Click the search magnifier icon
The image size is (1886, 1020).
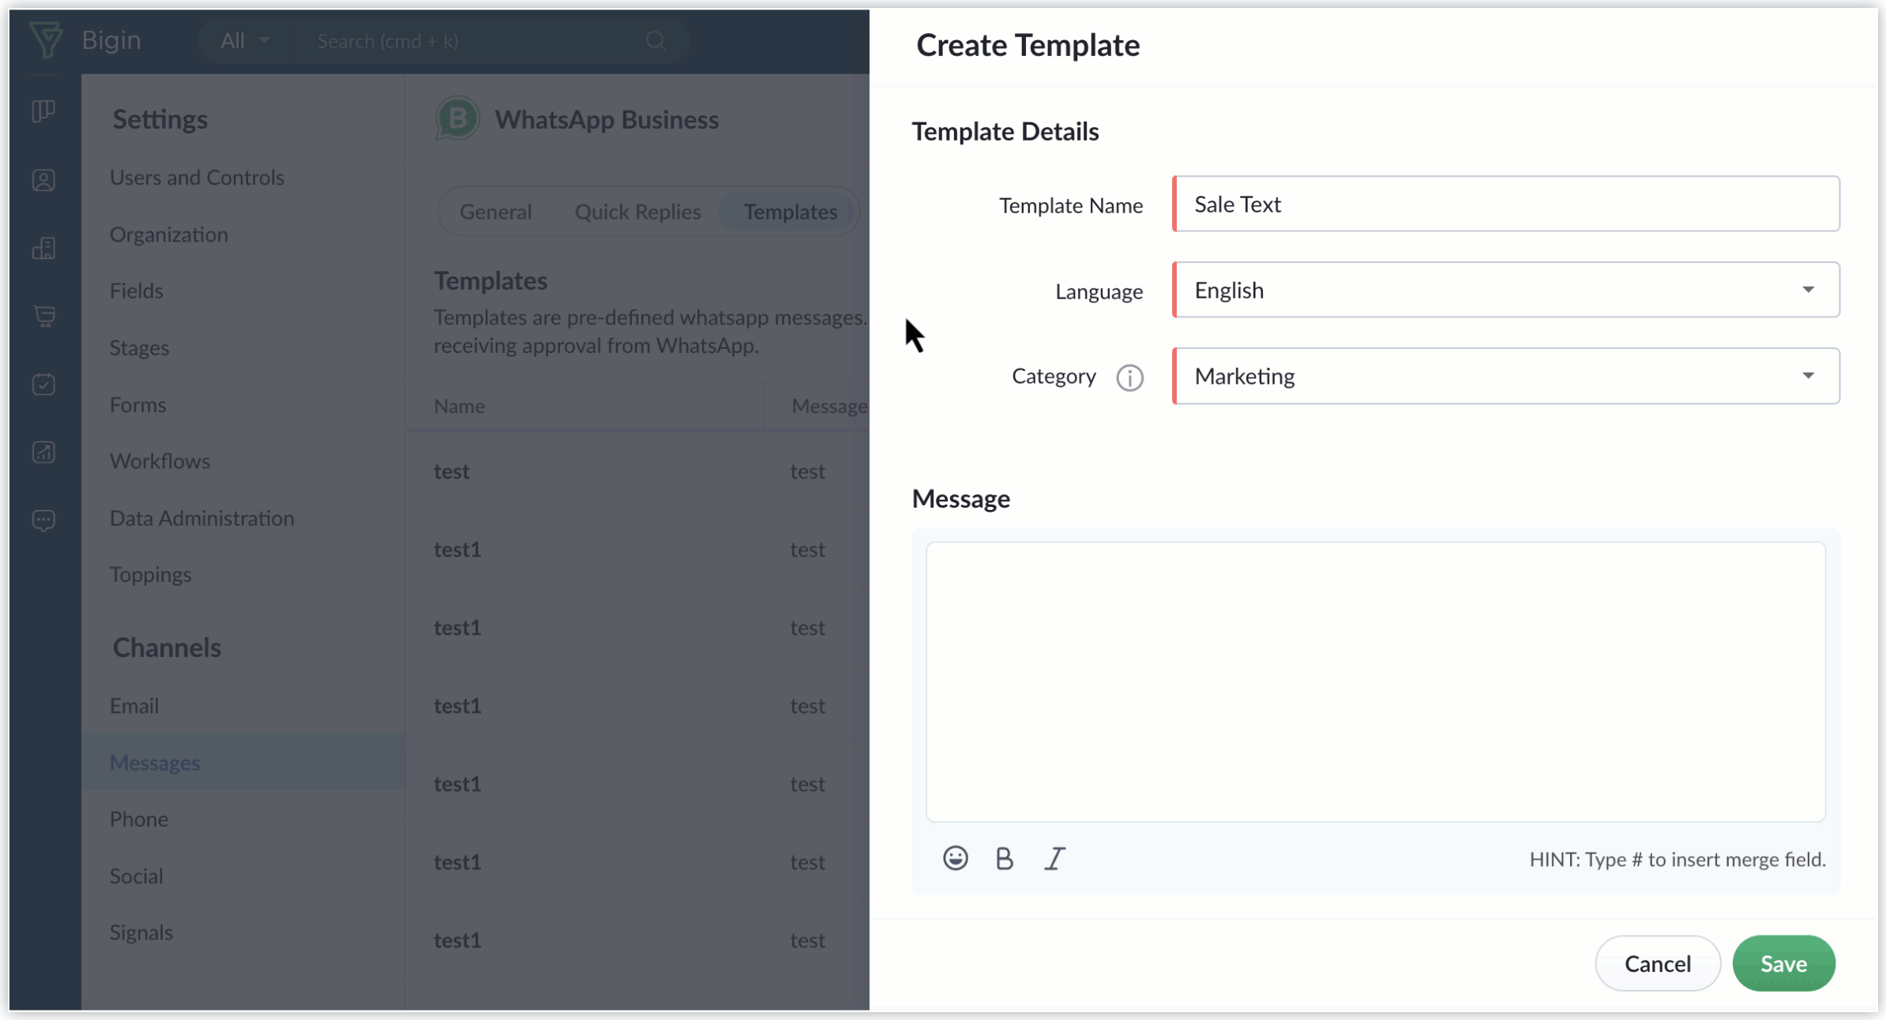click(656, 41)
